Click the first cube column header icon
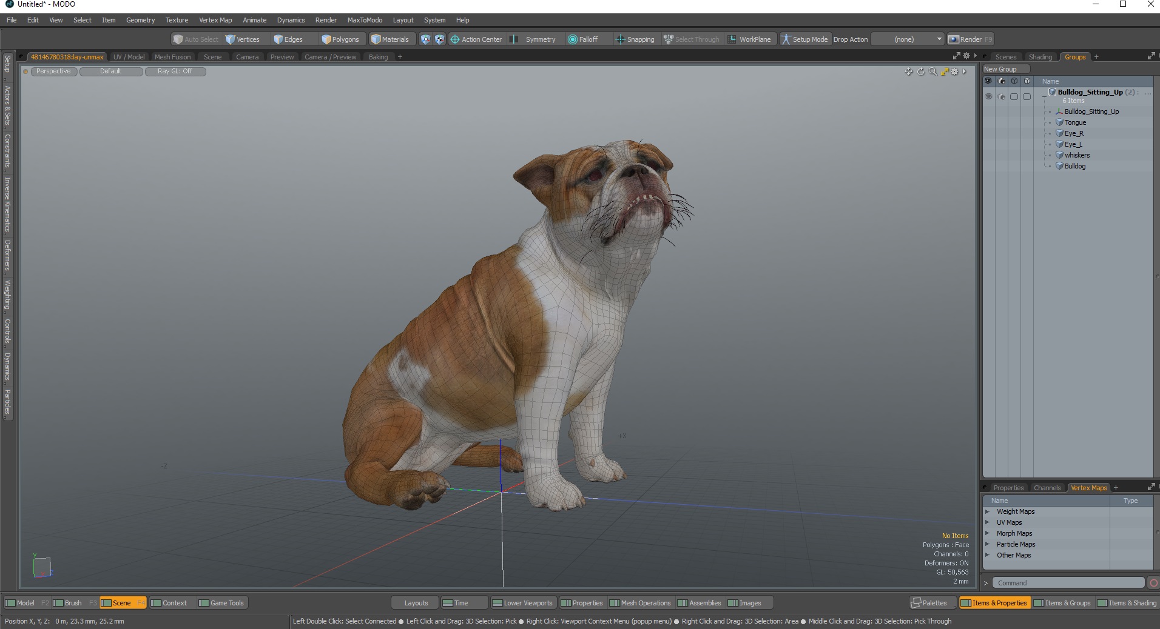Screen dimensions: 1160x629 (x=1014, y=81)
